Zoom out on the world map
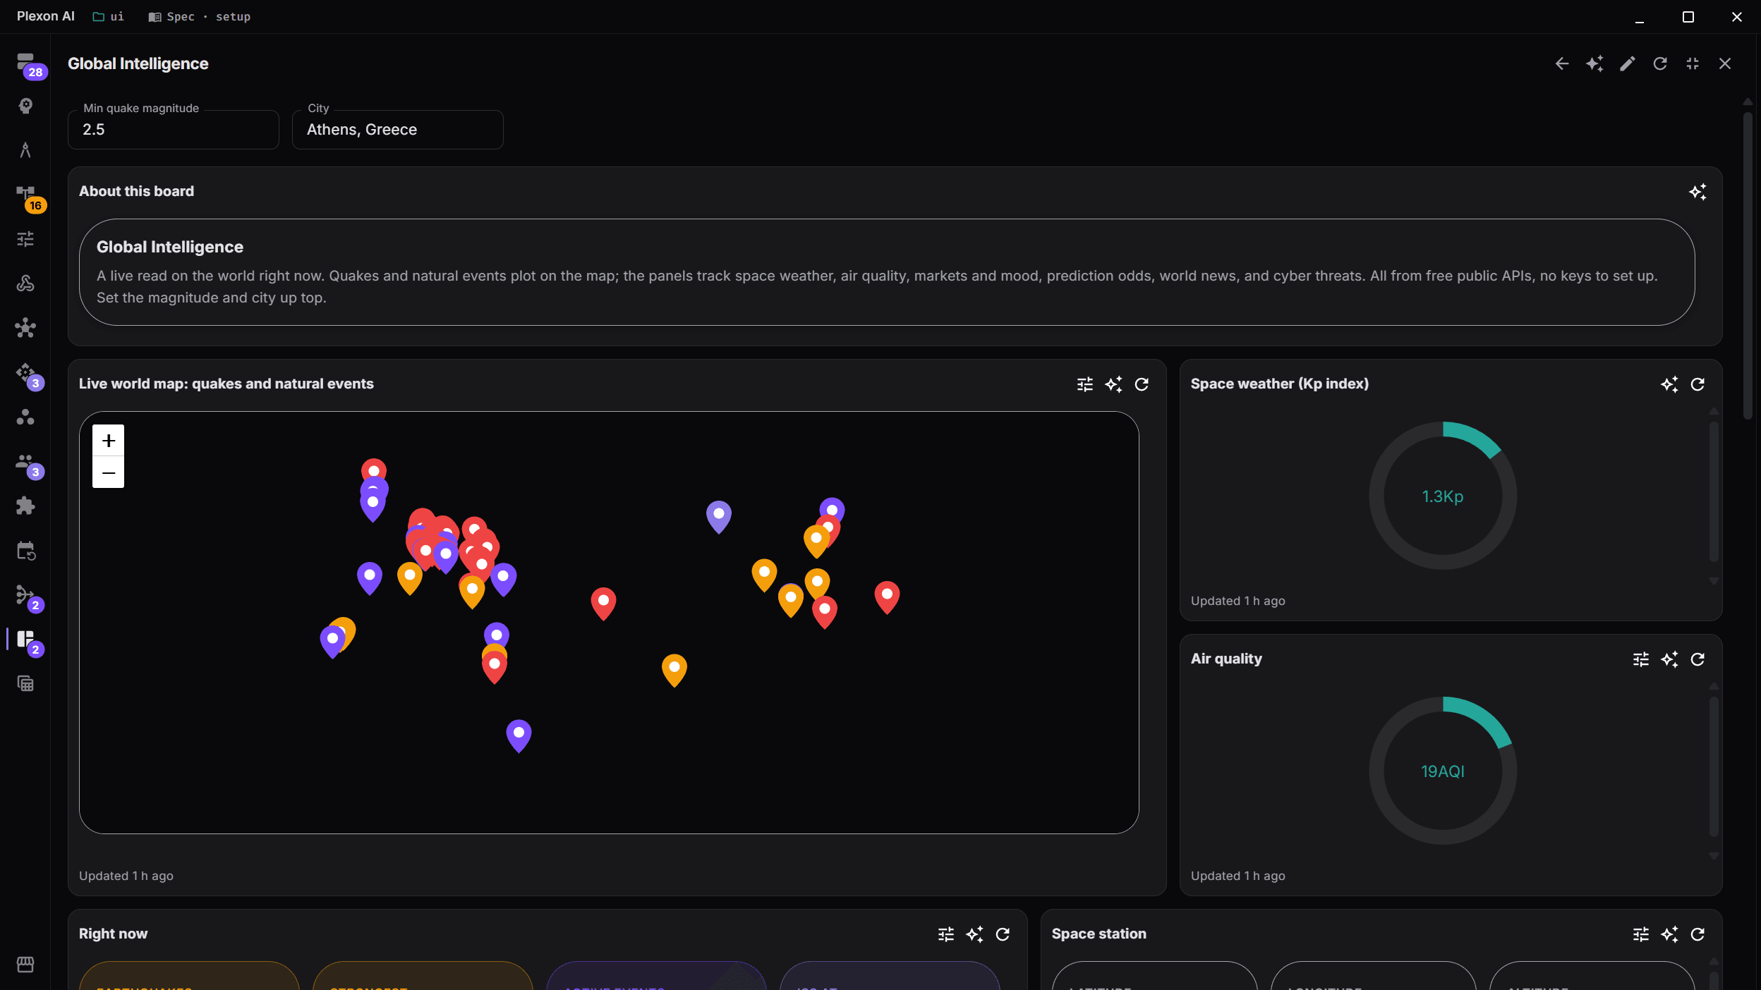The height and width of the screenshot is (990, 1761). [108, 472]
